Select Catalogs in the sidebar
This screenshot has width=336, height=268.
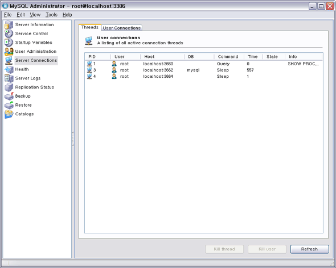pyautogui.click(x=24, y=114)
